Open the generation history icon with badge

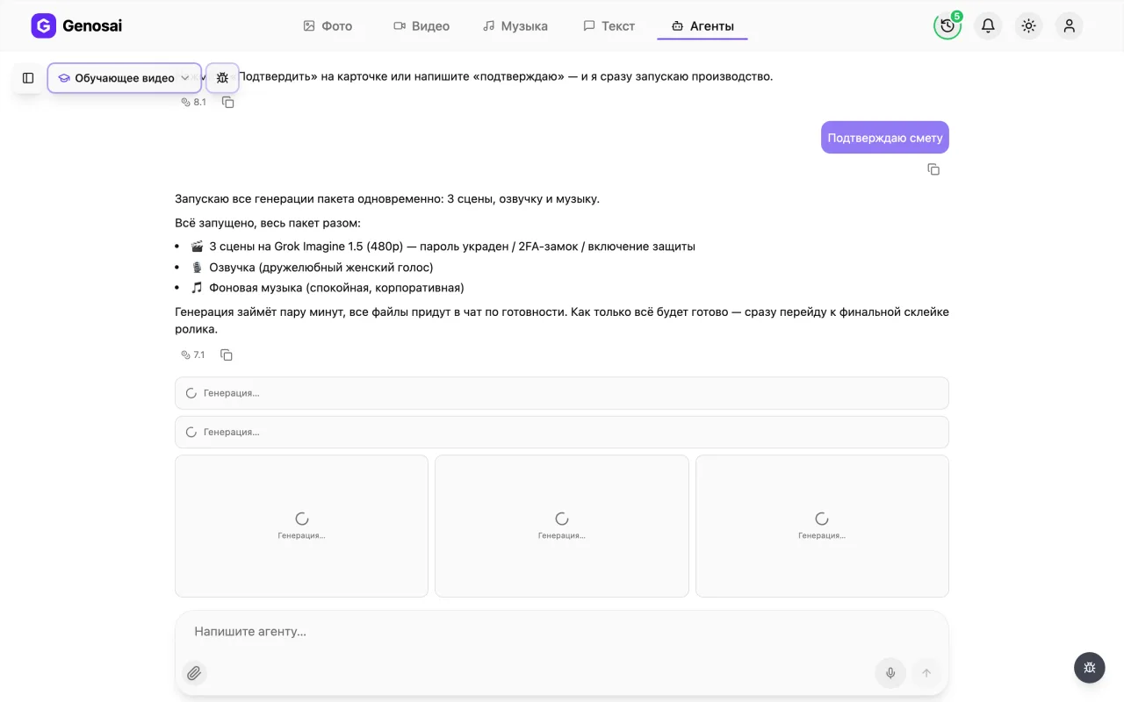tap(947, 25)
